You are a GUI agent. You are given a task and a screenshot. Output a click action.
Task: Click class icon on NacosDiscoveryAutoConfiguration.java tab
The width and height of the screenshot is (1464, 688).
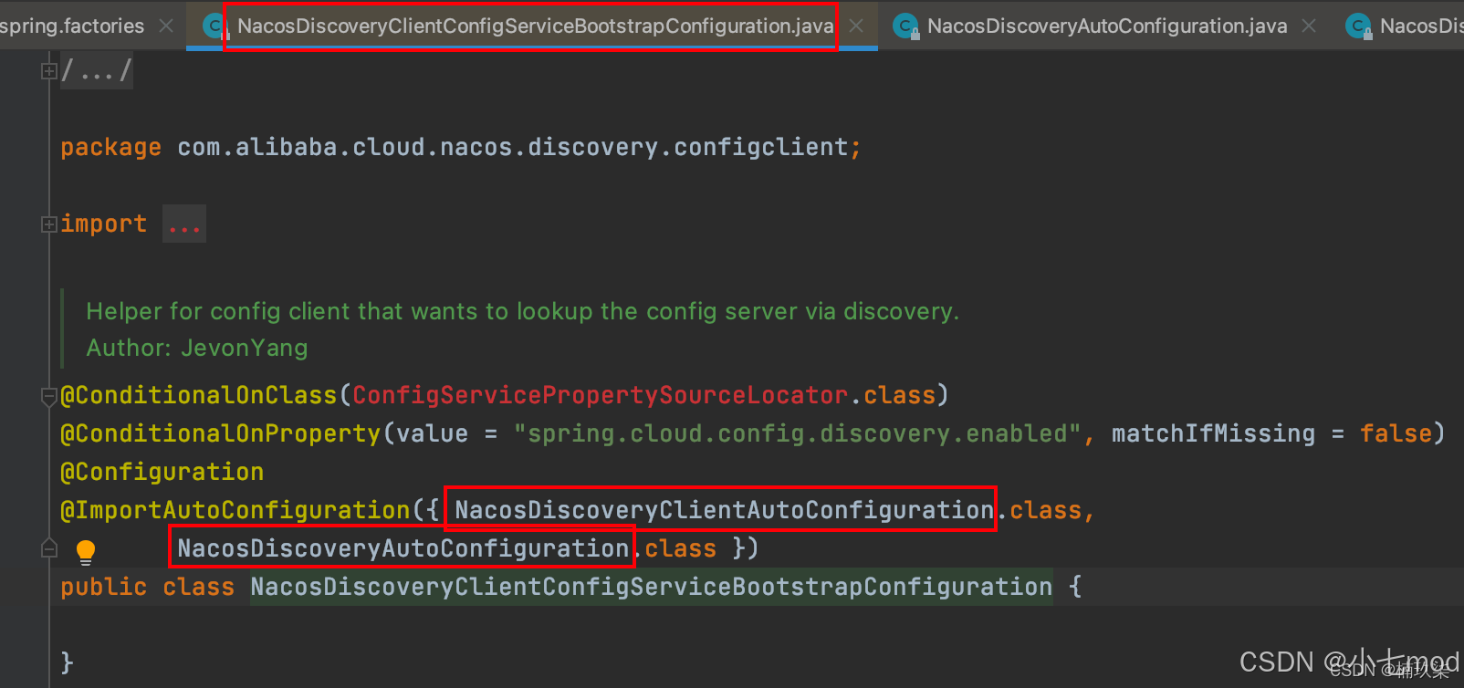(906, 26)
